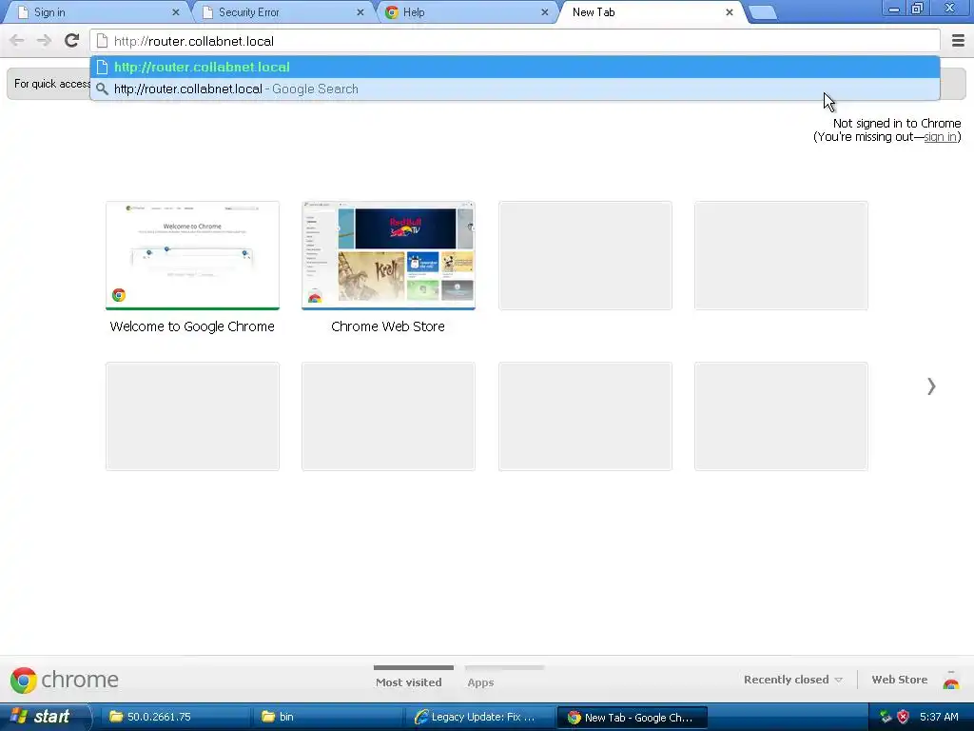Select the New Tab tab
The image size is (974, 731).
[651, 12]
